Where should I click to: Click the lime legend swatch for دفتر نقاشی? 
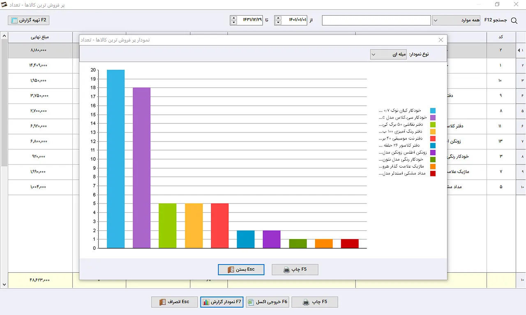point(433,125)
